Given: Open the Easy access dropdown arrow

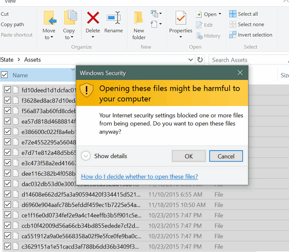Looking at the screenshot, I should coord(160,24).
